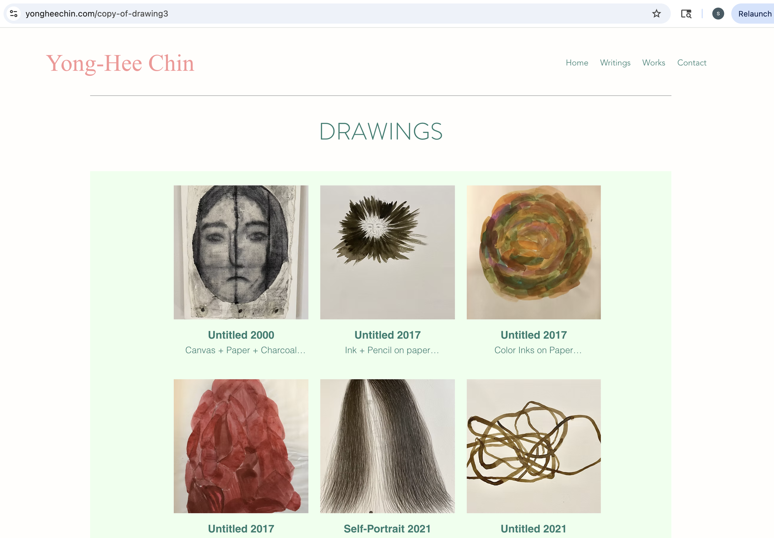Open the ink sunburst face thumbnail
The width and height of the screenshot is (774, 538).
click(387, 252)
